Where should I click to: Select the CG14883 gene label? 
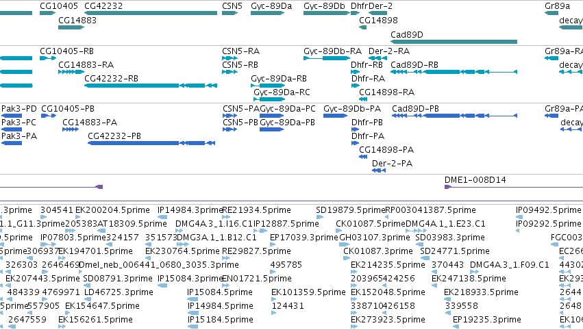pos(77,20)
